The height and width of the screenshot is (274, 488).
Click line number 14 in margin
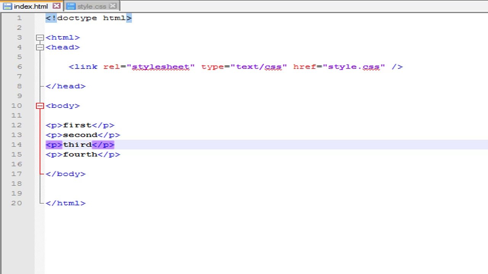click(17, 145)
